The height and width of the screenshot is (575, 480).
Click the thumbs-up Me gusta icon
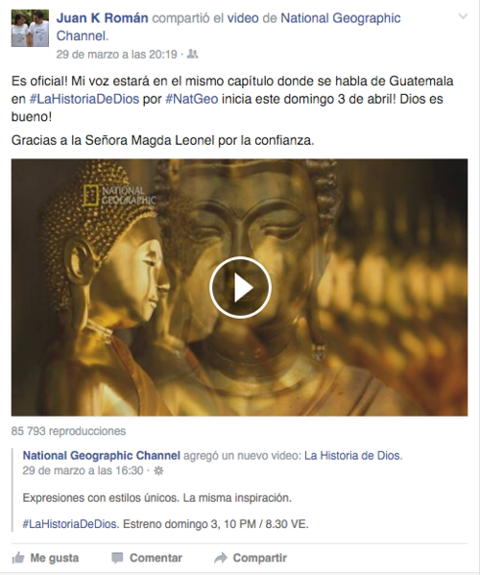[18, 558]
